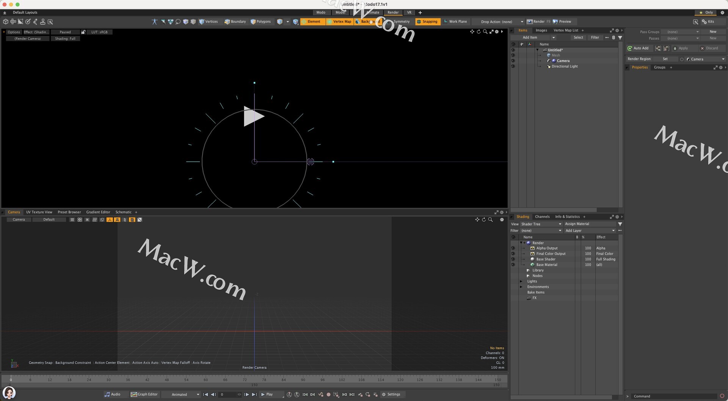Select the Final Color Output layer
Image resolution: width=728 pixels, height=401 pixels.
pos(551,254)
